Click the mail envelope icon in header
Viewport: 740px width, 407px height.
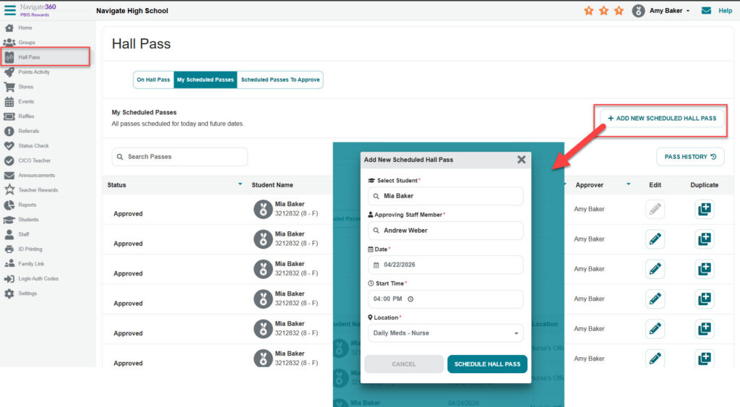(x=706, y=11)
